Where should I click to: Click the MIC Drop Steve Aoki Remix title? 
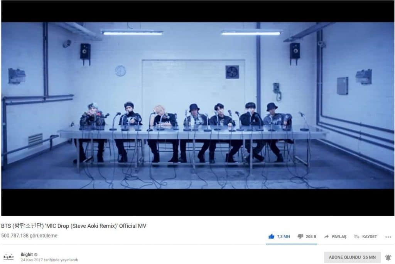pos(74,226)
